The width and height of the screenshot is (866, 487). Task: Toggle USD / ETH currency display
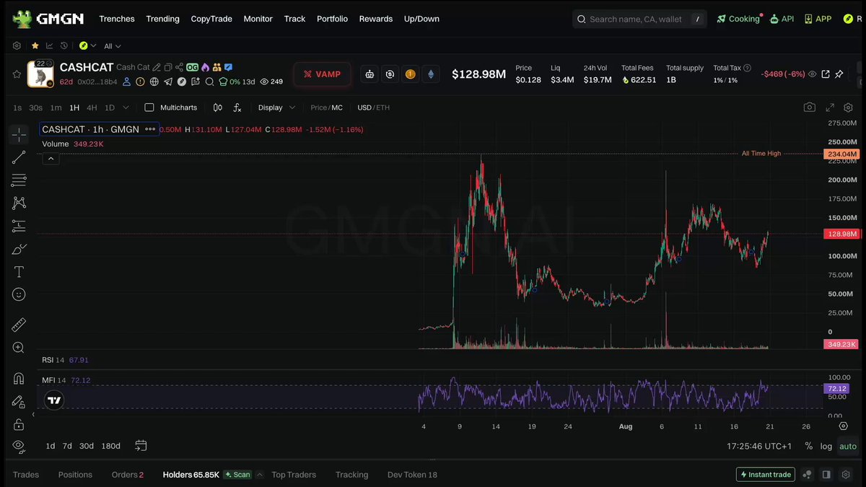click(x=373, y=108)
